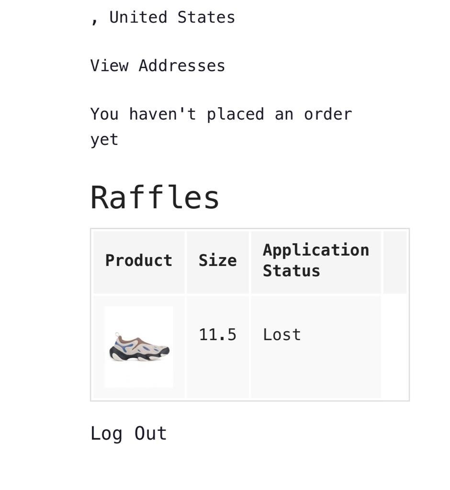
Task: Select the Size column header
Action: (x=217, y=261)
